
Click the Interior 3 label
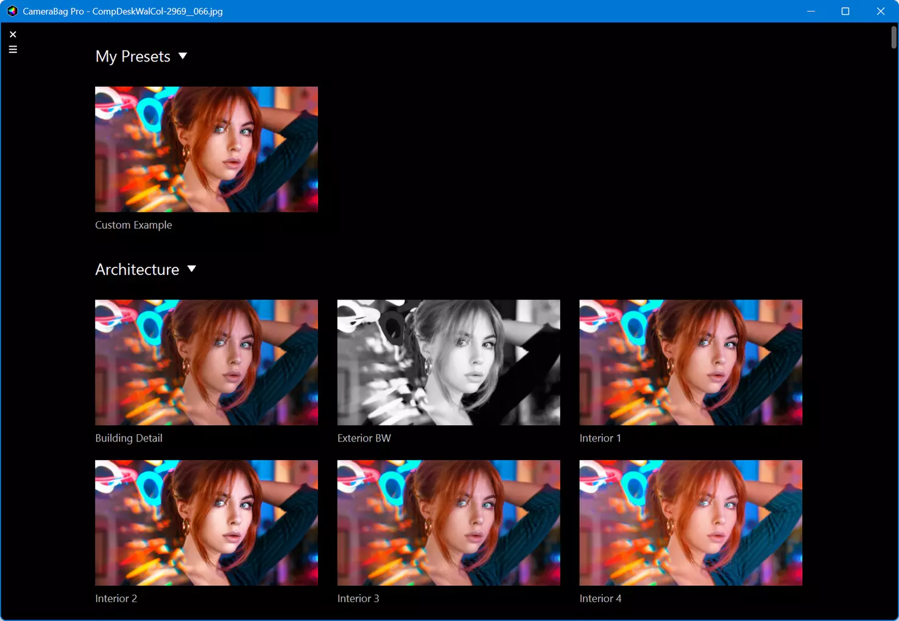[358, 599]
